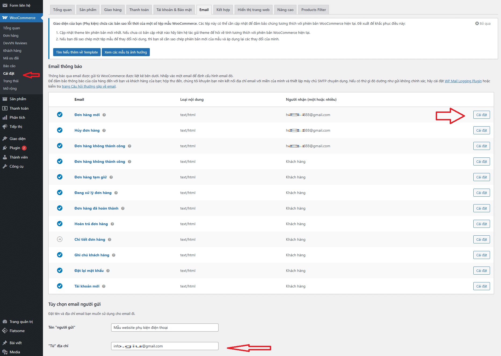Switch to the Thanh toán settings tab

point(139,10)
